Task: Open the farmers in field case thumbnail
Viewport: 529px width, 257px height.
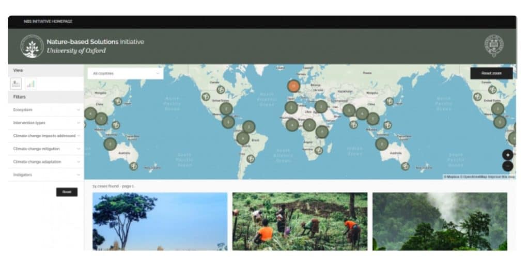Action: tap(300, 221)
